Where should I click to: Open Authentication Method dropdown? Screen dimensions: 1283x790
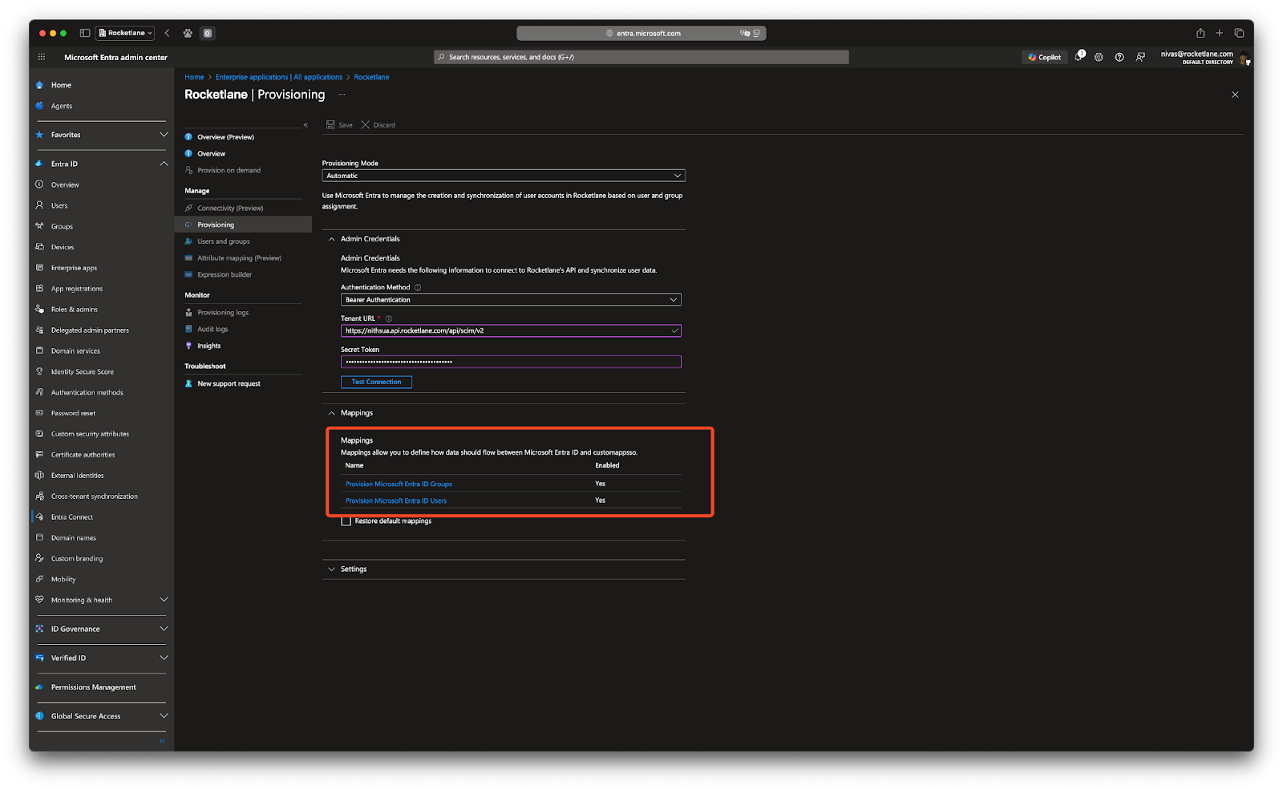coord(511,300)
